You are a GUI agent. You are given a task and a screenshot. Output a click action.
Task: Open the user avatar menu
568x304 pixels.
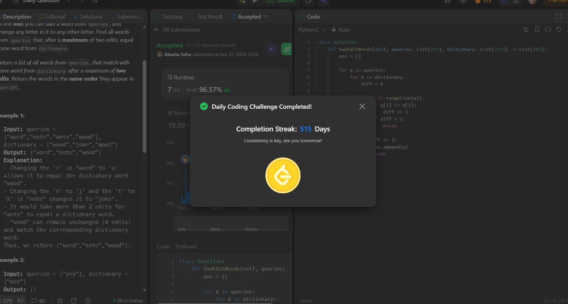[x=532, y=1]
